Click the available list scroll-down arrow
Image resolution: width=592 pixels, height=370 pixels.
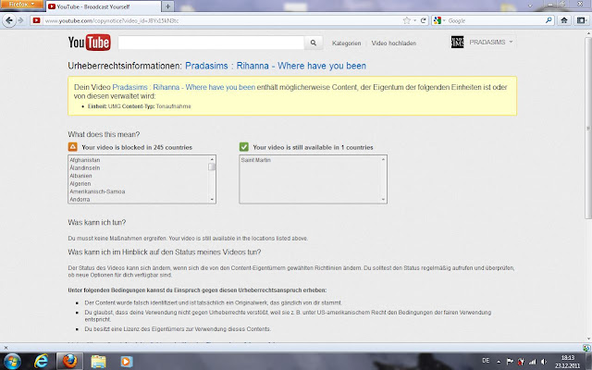[383, 200]
